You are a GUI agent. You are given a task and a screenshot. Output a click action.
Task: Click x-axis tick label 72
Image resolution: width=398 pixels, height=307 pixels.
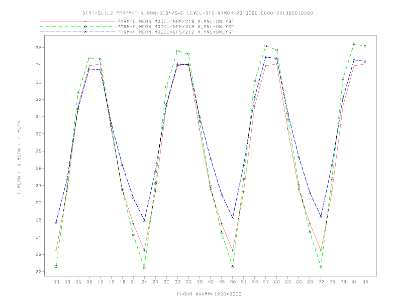(321, 282)
